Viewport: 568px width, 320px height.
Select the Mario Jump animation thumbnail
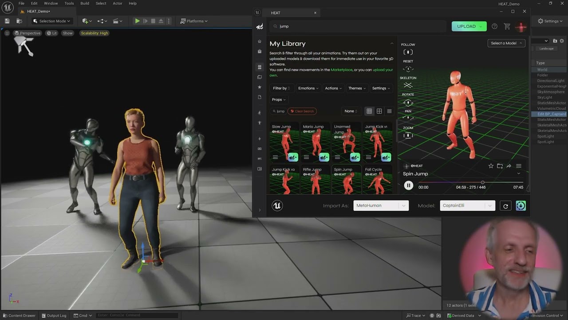click(316, 142)
